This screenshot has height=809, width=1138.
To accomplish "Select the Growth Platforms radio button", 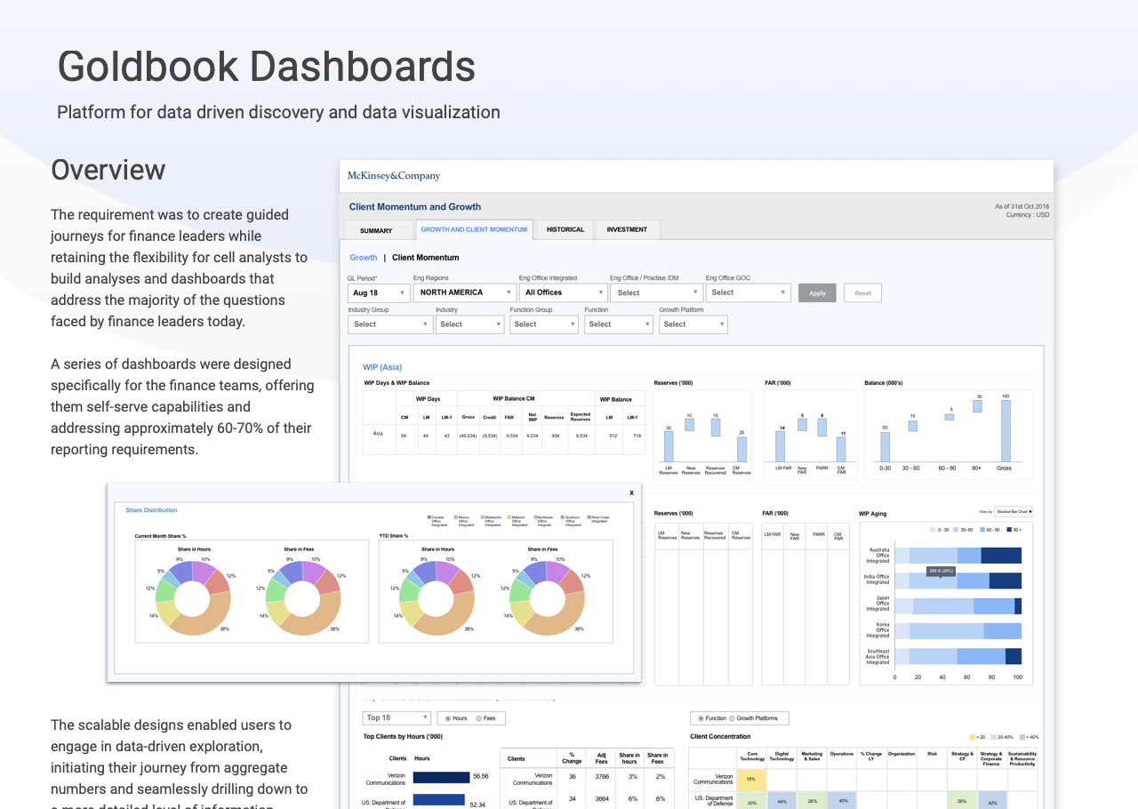I will (733, 718).
